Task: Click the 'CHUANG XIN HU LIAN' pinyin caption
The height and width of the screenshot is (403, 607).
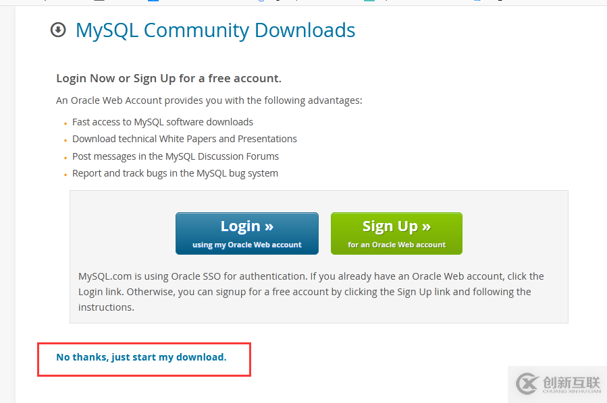Action: [571, 392]
